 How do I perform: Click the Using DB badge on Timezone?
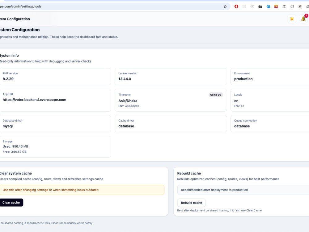point(216,95)
